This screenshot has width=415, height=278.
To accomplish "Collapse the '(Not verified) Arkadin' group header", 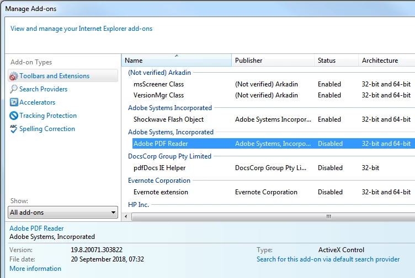I will pos(159,73).
